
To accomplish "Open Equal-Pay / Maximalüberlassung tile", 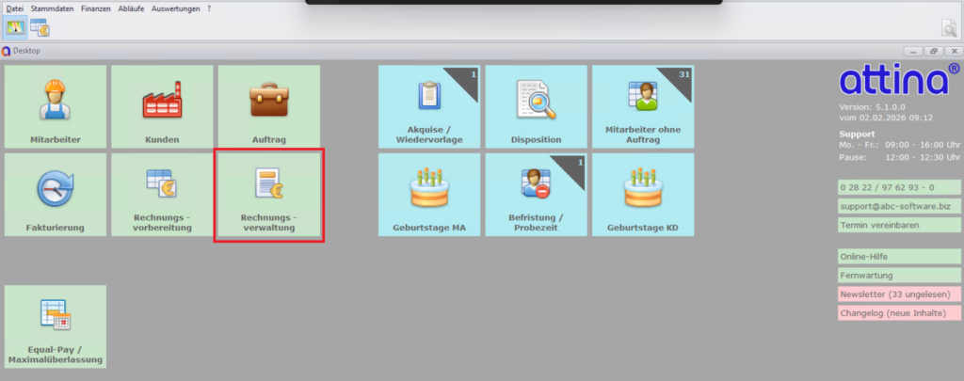I will coord(56,326).
